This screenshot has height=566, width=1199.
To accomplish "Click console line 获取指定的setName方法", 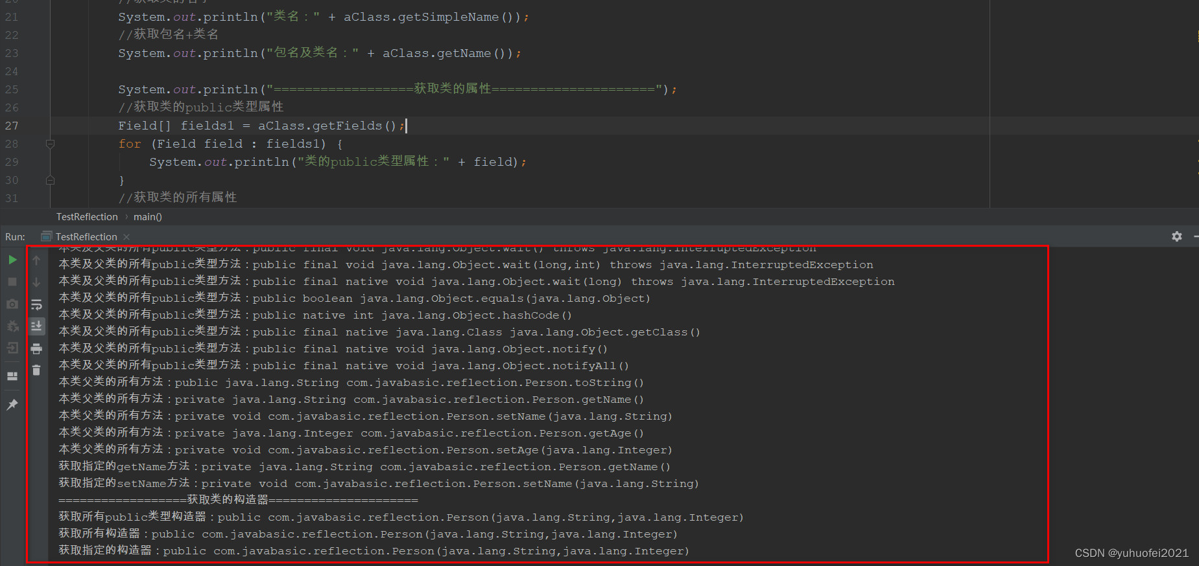I will coord(379,484).
